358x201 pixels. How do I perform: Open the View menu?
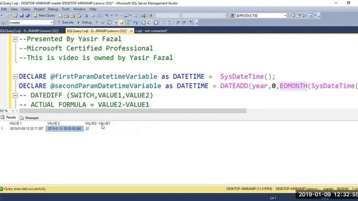point(14,9)
